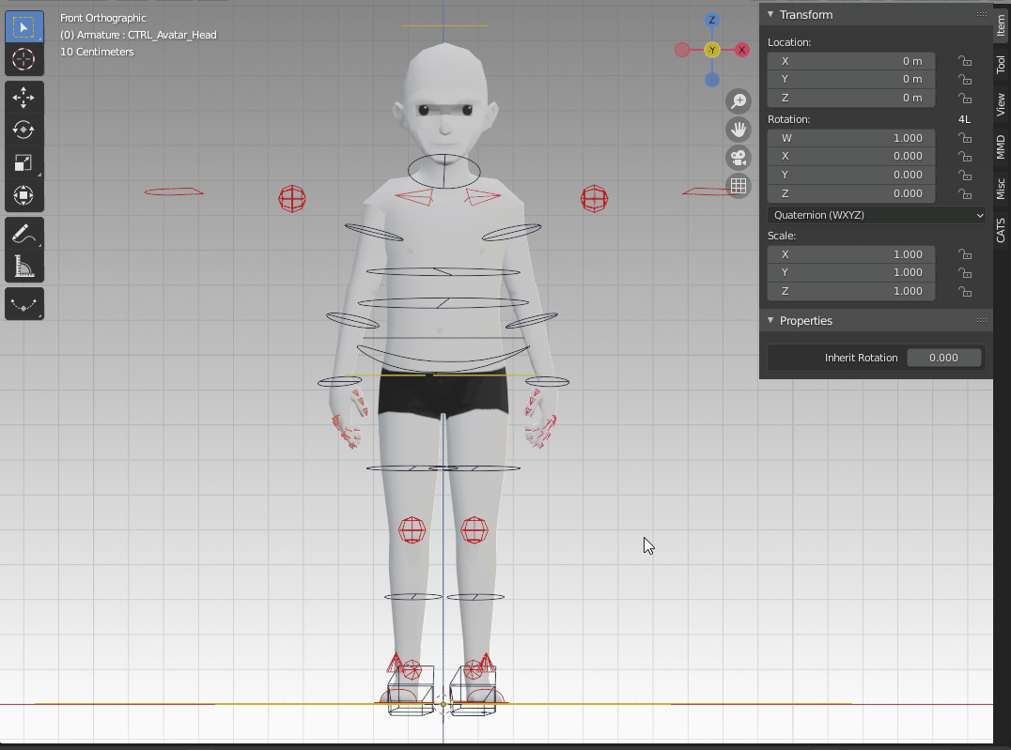Screen dimensions: 1011x750
Task: Activate the 3D Cursor tool
Action: coord(23,59)
